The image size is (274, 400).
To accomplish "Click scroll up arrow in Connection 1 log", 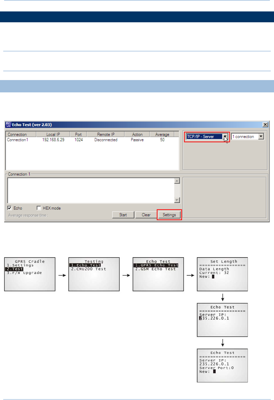I will click(x=177, y=181).
